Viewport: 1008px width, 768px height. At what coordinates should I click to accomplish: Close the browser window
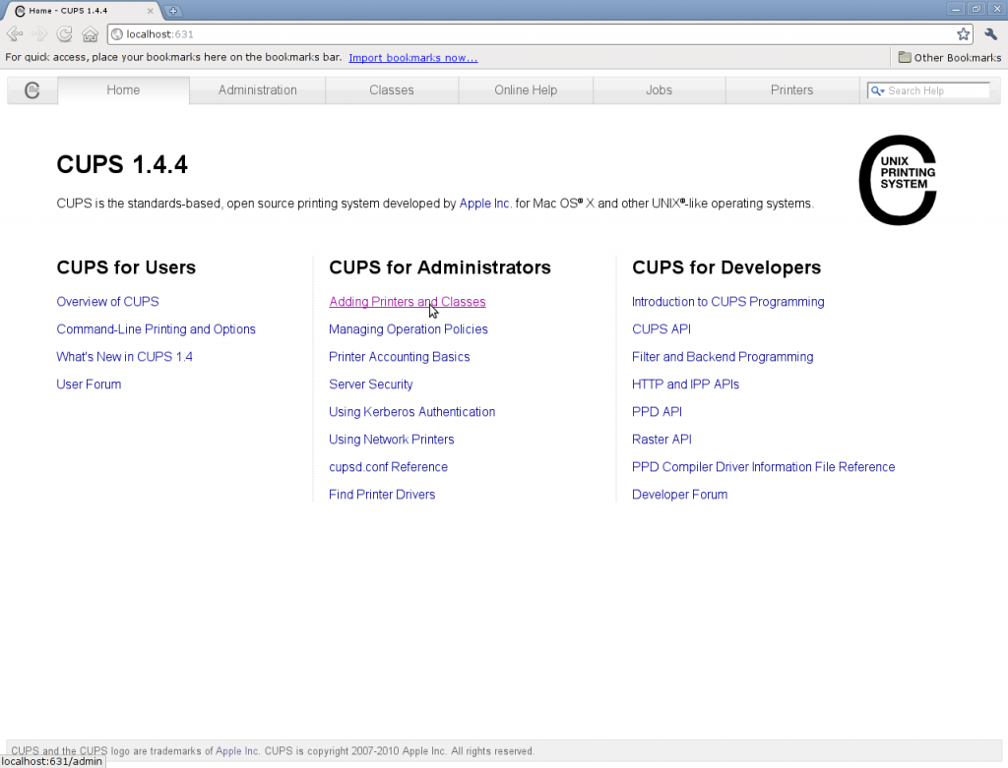click(996, 9)
